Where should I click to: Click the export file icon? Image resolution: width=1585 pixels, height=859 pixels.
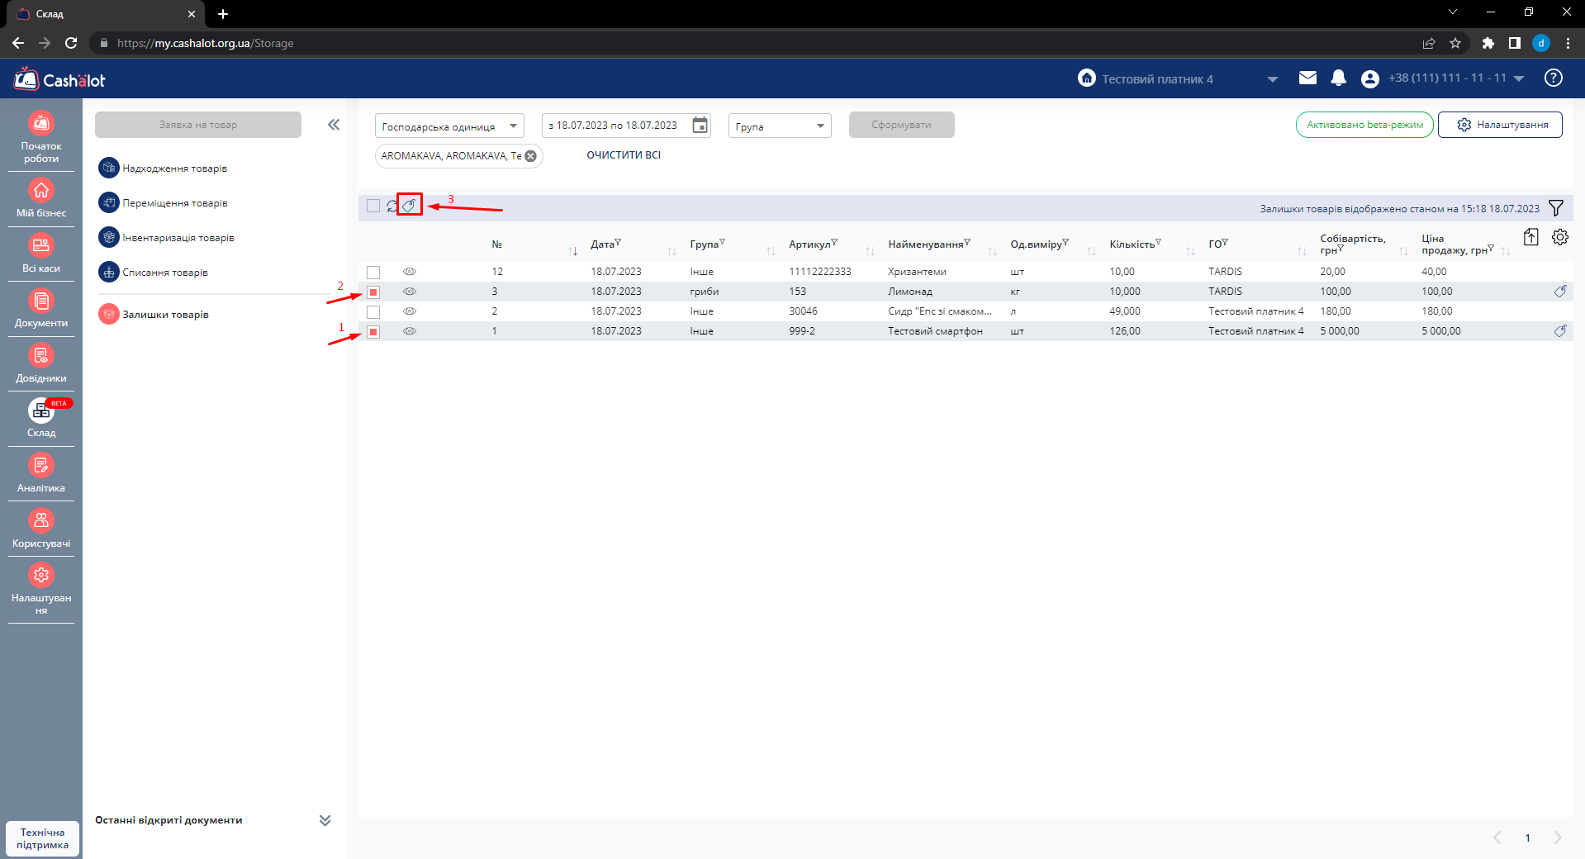click(1530, 238)
